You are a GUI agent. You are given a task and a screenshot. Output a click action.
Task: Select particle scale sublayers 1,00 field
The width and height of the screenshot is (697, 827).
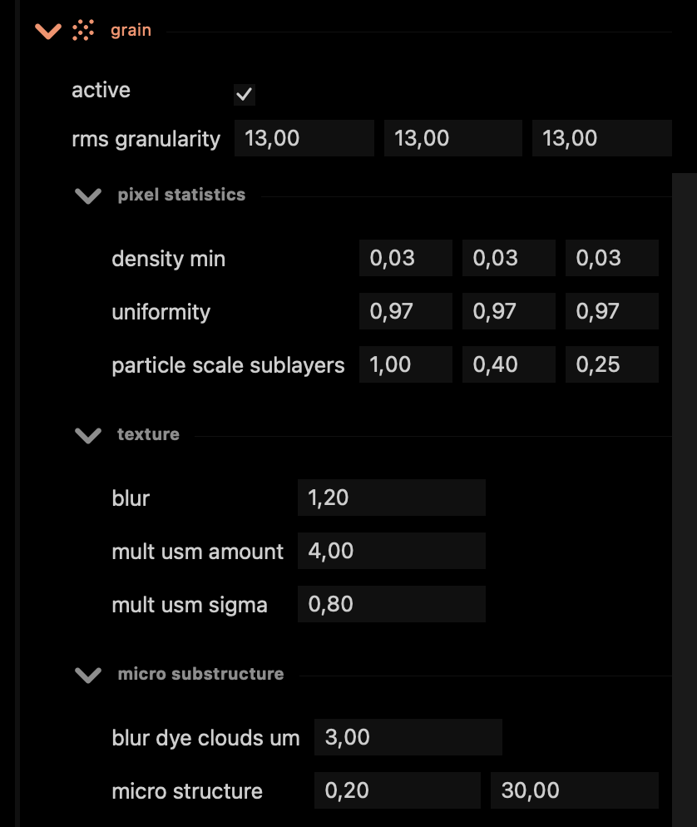[x=405, y=364]
